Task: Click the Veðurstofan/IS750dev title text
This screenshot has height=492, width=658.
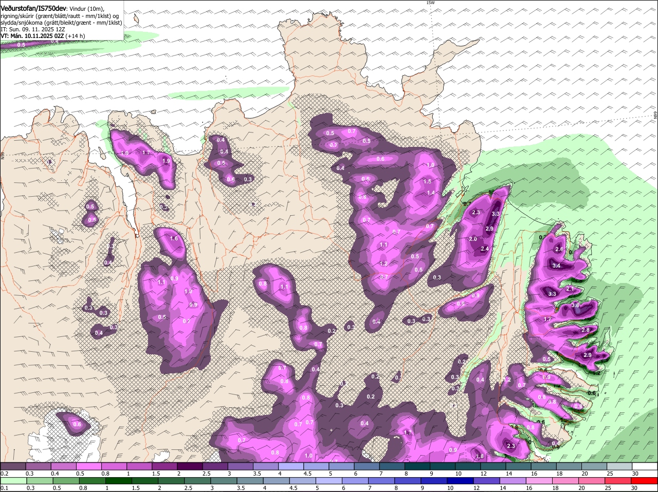Action: coord(33,9)
